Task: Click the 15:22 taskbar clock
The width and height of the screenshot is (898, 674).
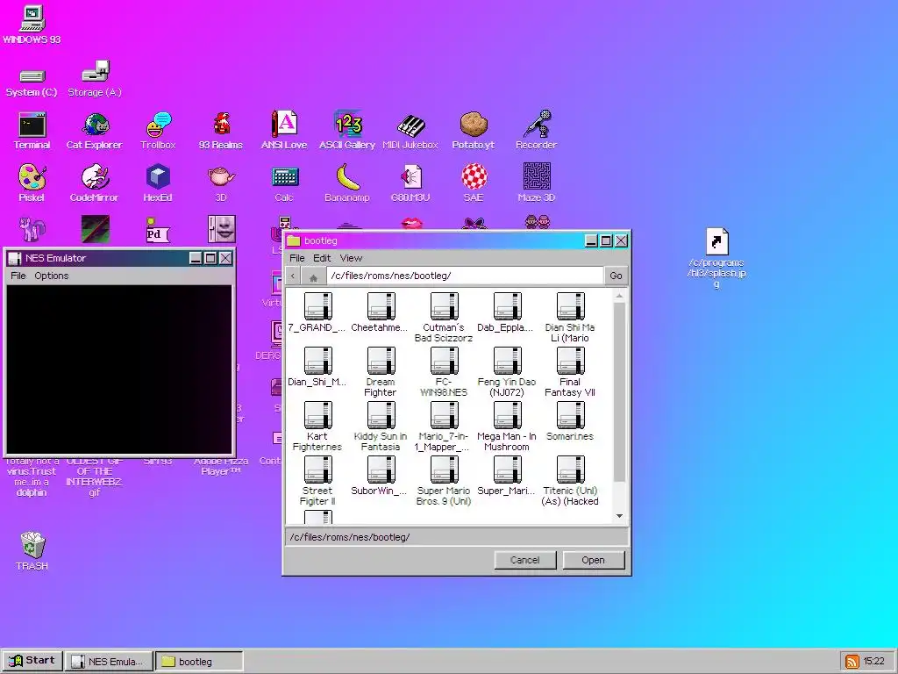Action: pos(874,662)
